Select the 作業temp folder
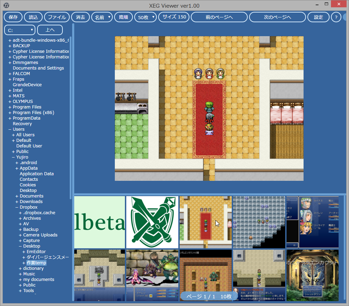 pos(36,263)
